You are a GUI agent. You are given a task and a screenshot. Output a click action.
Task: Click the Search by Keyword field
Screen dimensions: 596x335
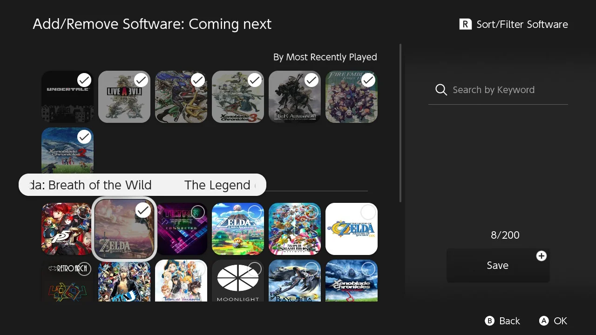498,90
